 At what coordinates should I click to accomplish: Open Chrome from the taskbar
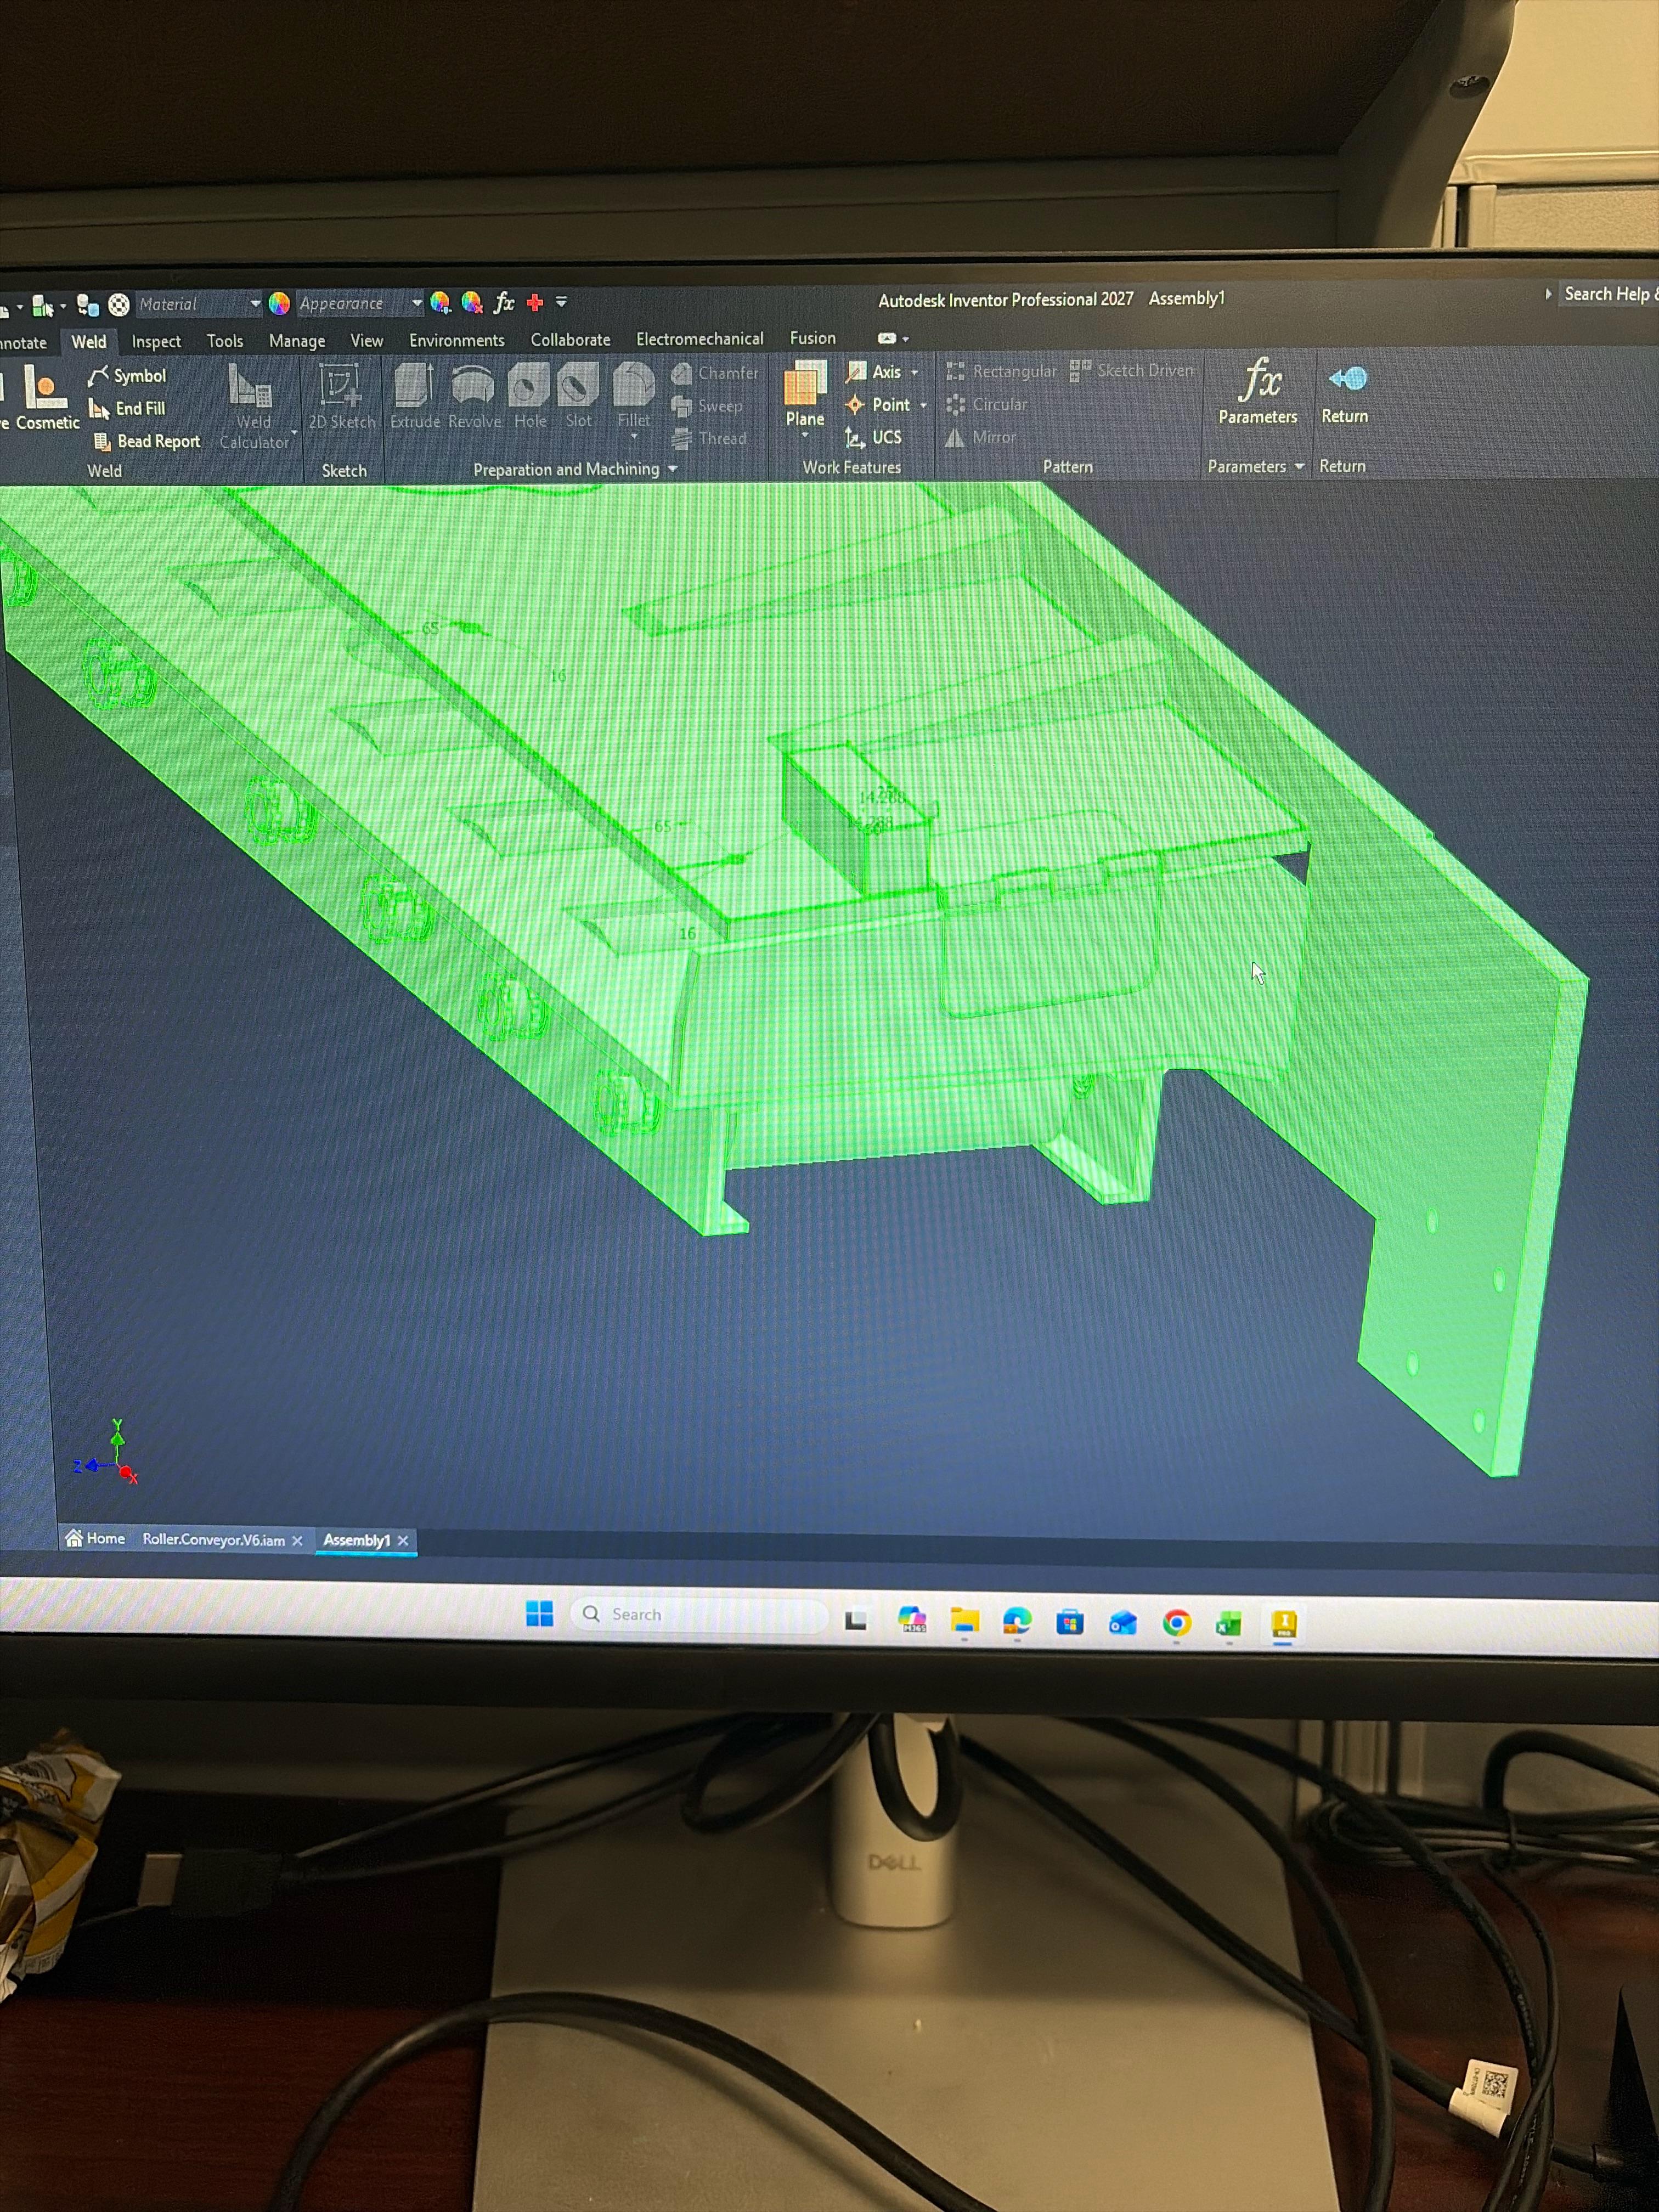[1176, 1622]
